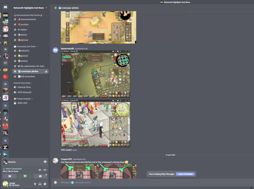Viewport: 254px width, 189px height.
Task: Collapse Private Channels category
Action: pyautogui.click(x=23, y=99)
